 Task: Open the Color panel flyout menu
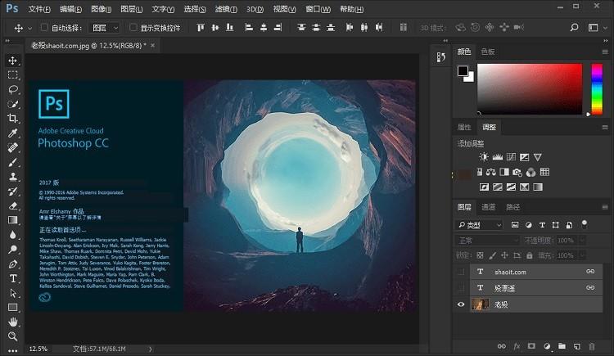click(x=605, y=52)
